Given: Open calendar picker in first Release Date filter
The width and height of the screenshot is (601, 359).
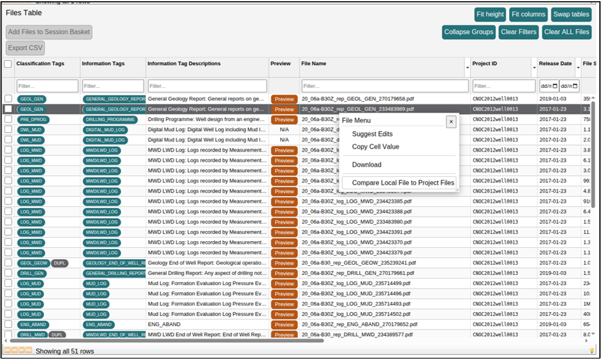Looking at the screenshot, I should pyautogui.click(x=555, y=86).
